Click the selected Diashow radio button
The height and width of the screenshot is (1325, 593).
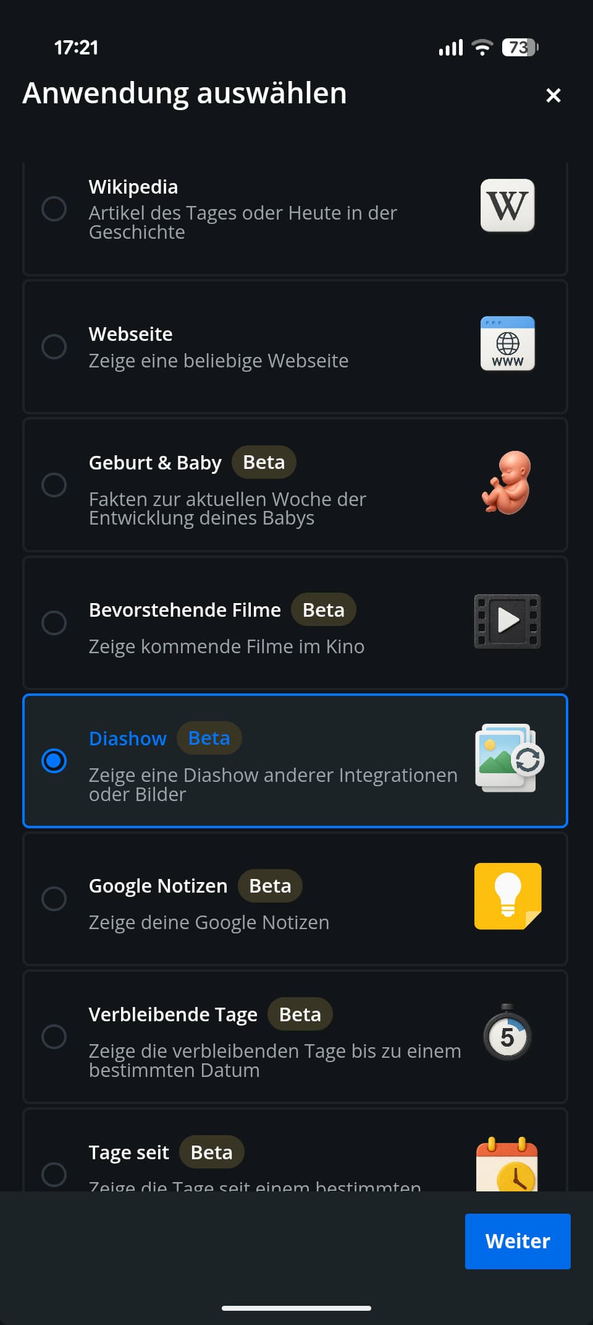54,761
